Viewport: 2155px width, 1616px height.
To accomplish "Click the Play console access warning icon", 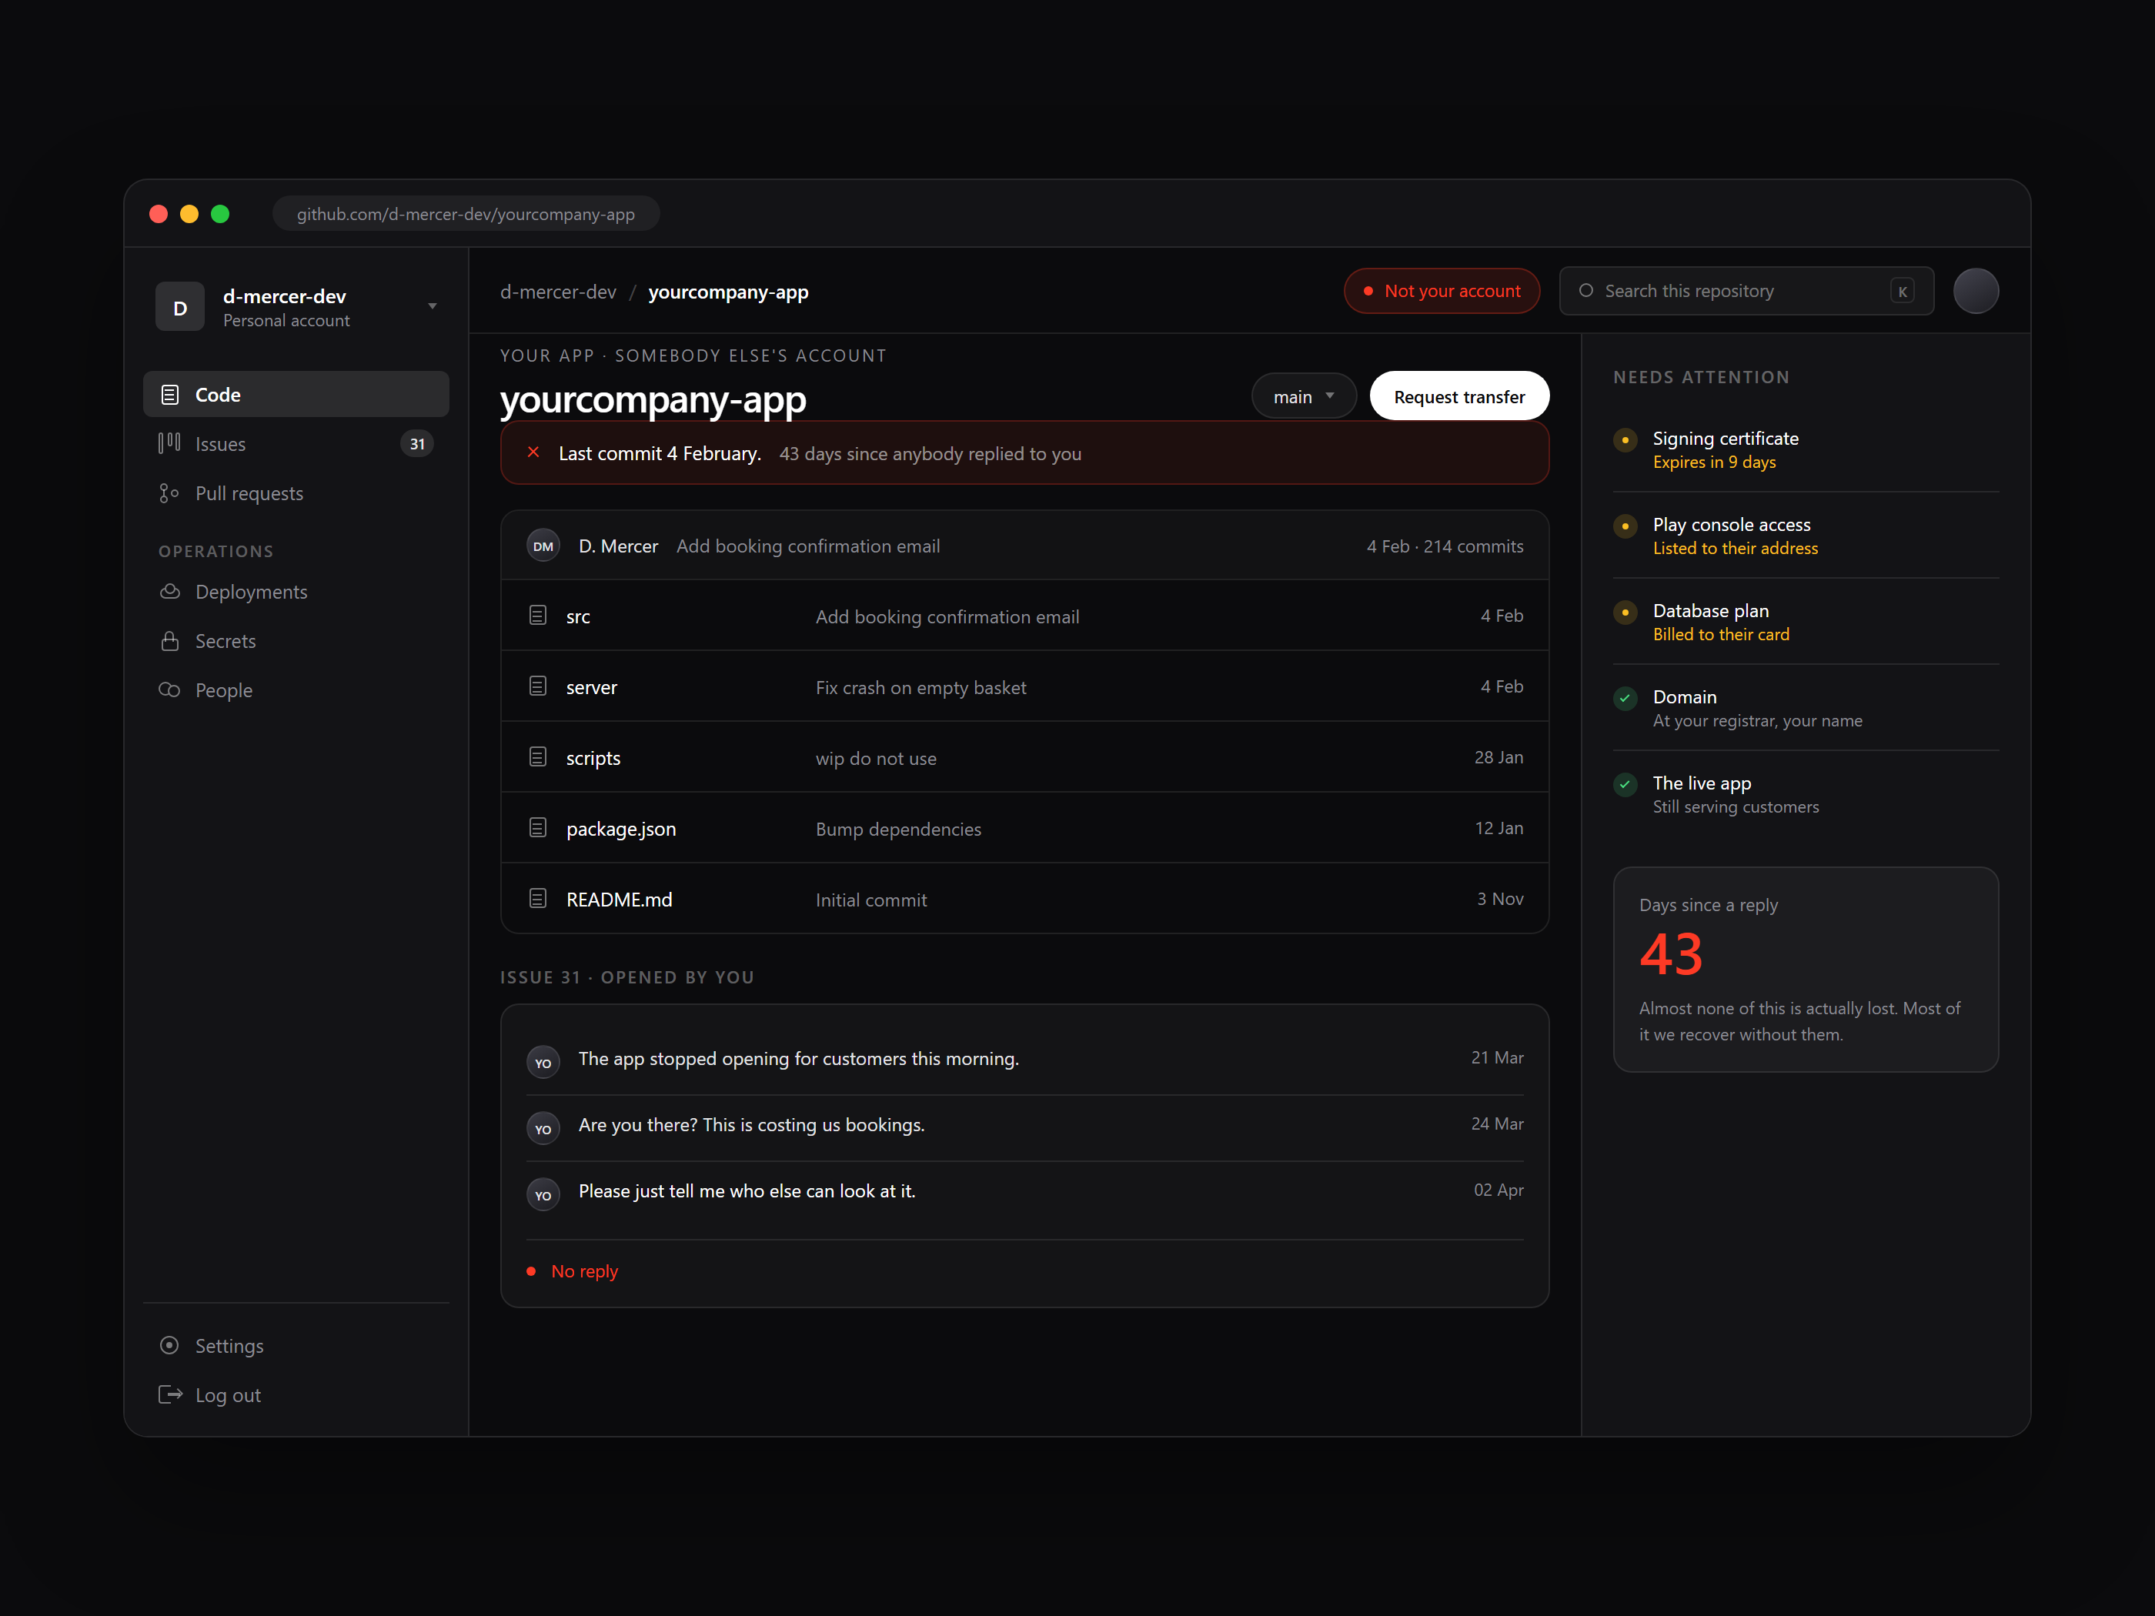I will [1625, 526].
